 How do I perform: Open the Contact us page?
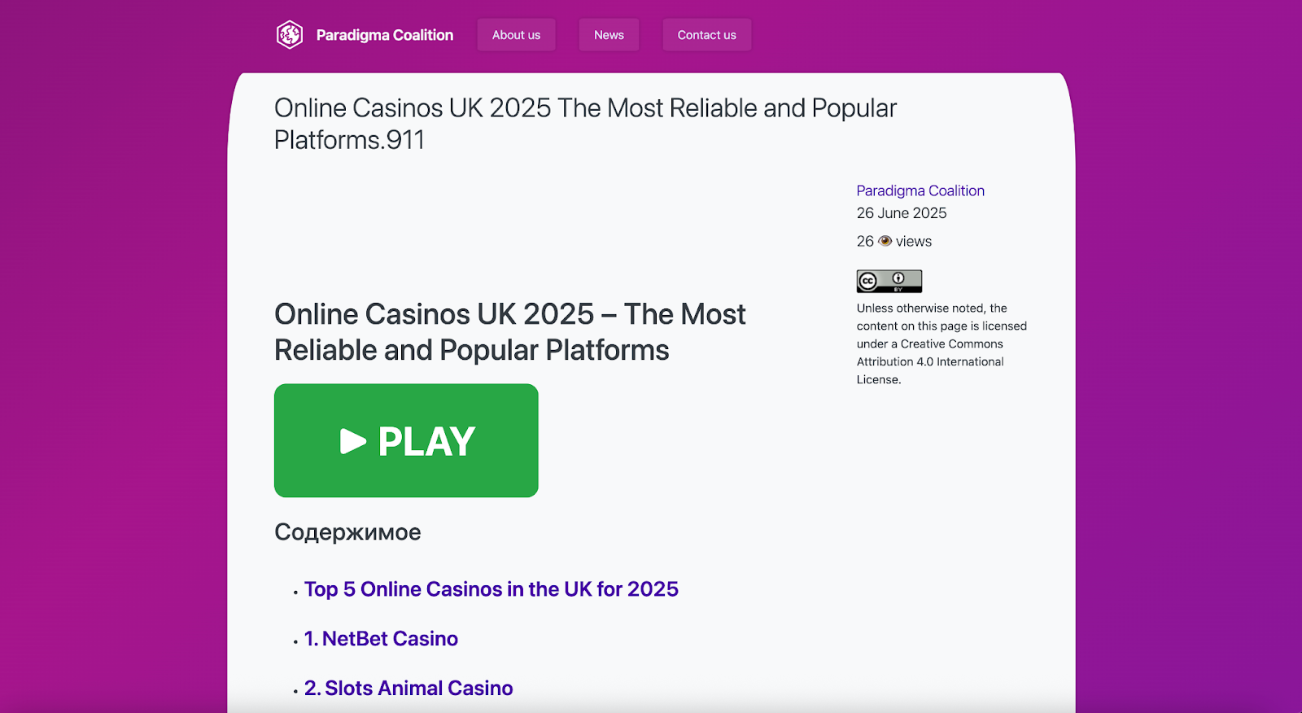(706, 35)
